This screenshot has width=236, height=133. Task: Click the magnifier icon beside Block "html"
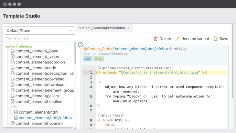pyautogui.click(x=99, y=115)
